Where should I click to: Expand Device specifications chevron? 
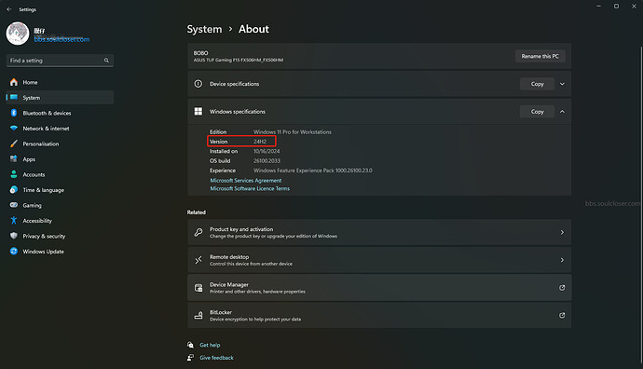tap(562, 84)
